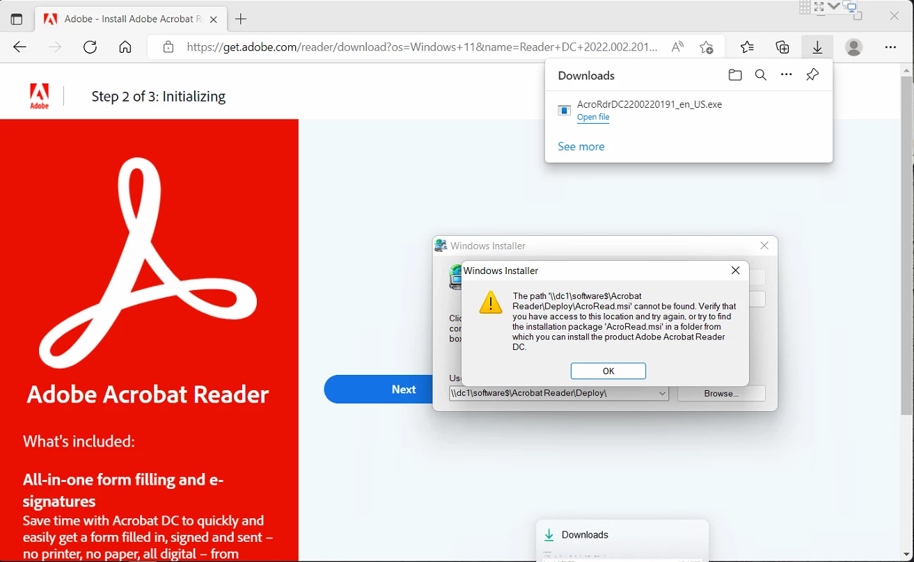Close the Adobe Acrobat Reader browser tab
The height and width of the screenshot is (562, 914).
pyautogui.click(x=214, y=19)
